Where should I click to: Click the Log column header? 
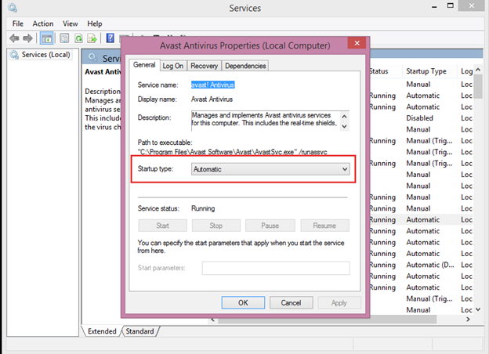pyautogui.click(x=466, y=71)
